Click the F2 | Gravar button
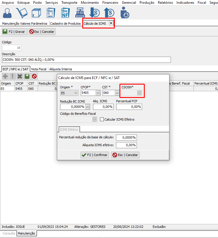 pyautogui.click(x=15, y=32)
